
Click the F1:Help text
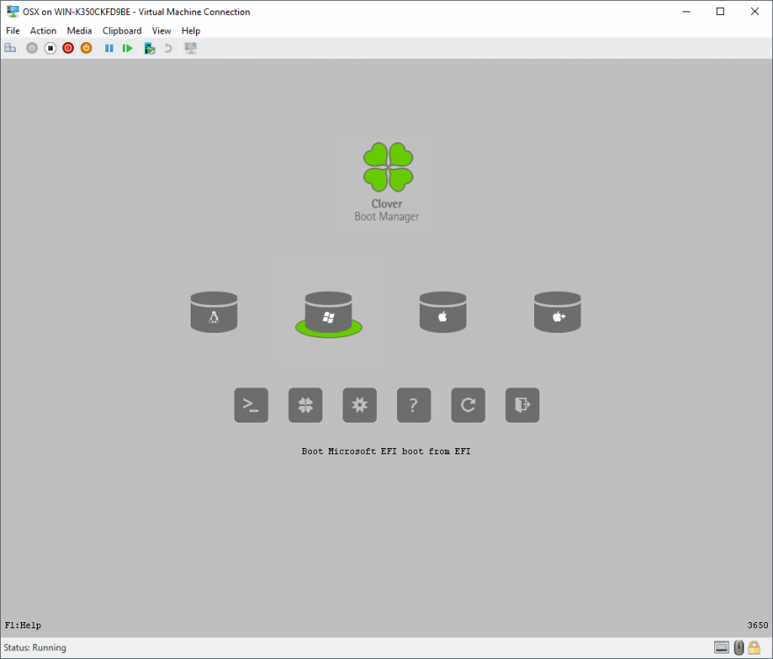point(23,626)
